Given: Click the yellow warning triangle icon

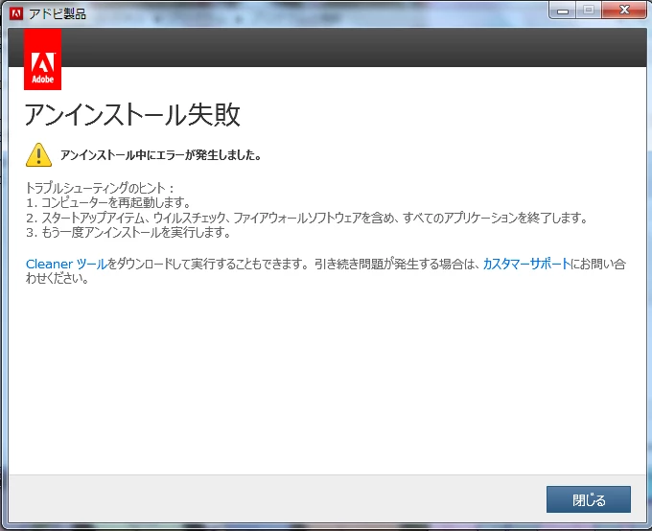Looking at the screenshot, I should coord(38,155).
